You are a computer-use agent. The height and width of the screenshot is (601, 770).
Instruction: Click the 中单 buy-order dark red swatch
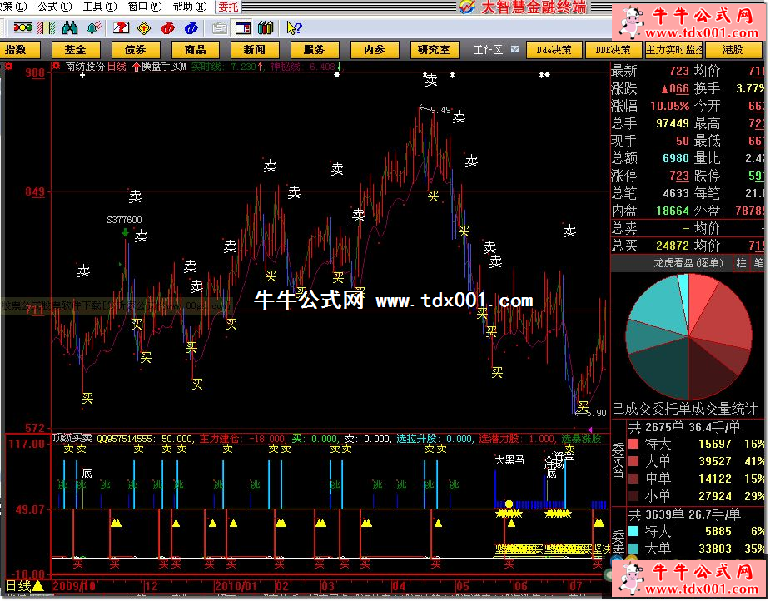pyautogui.click(x=633, y=479)
